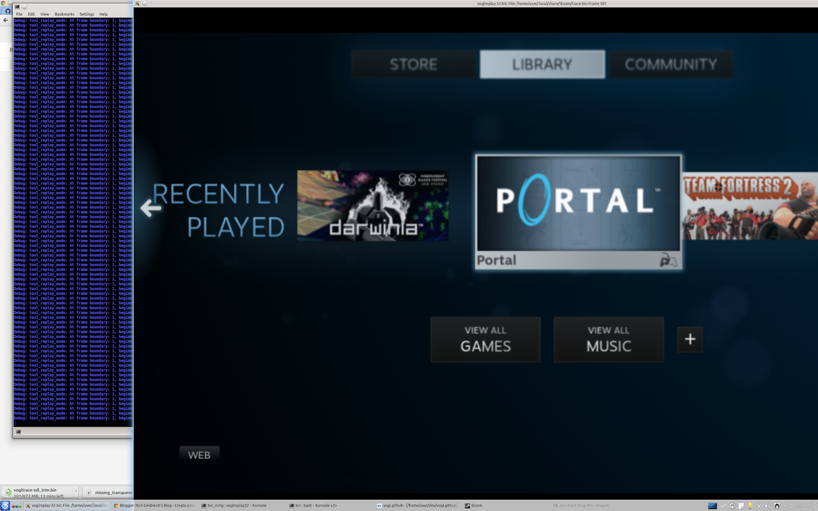Open the Steam STORE tab

click(x=414, y=64)
